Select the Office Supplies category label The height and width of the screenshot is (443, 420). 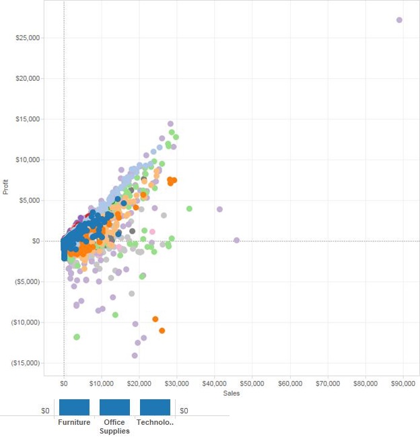(x=114, y=427)
